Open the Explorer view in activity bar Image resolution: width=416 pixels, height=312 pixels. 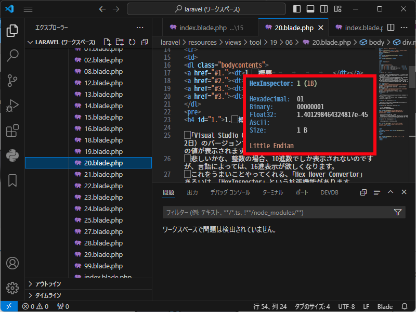12,31
